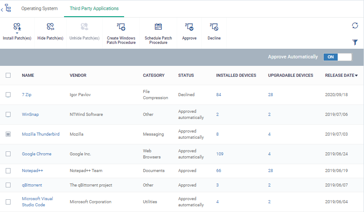Tick the select-all header checkbox
Viewport: 364px width, 212px height.
(8, 75)
